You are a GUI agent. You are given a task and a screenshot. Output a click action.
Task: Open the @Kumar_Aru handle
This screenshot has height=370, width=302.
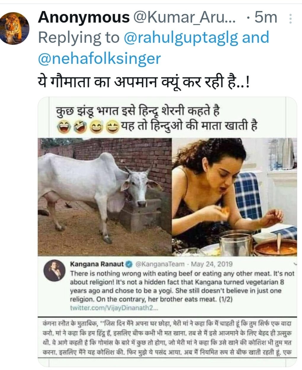pos(185,18)
